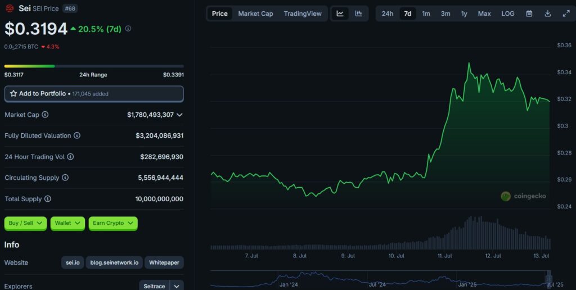Switch to line chart view icon
The image size is (576, 290).
pyautogui.click(x=340, y=13)
